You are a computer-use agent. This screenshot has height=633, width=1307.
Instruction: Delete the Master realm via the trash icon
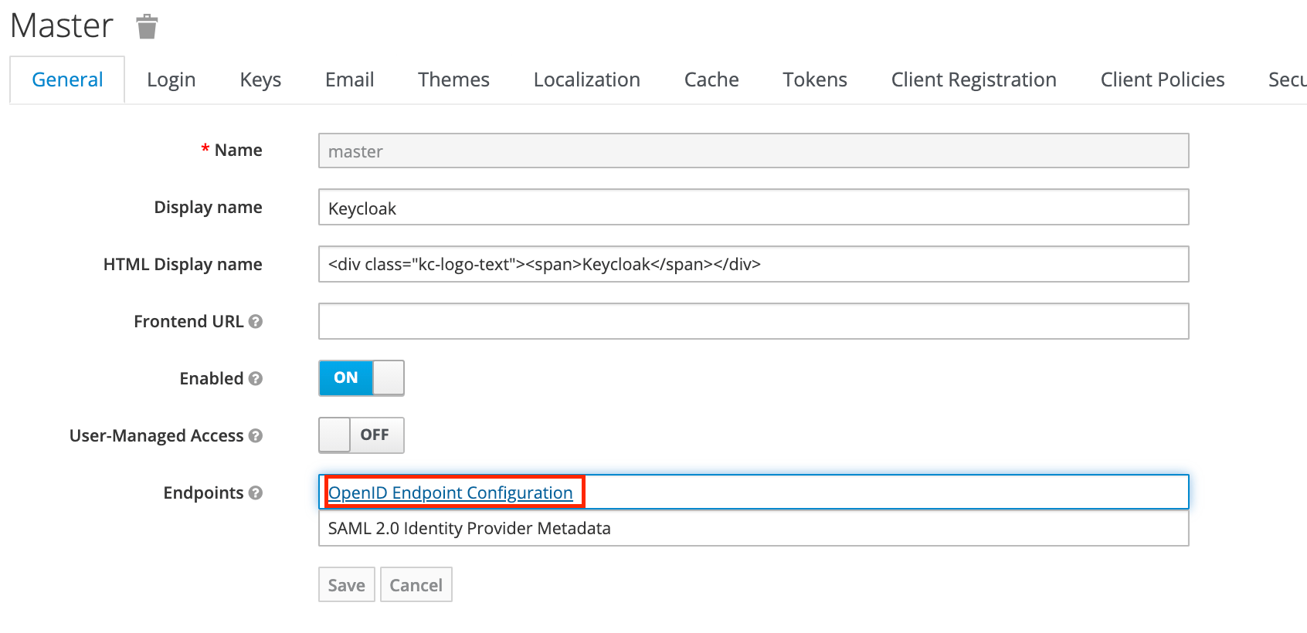(147, 26)
